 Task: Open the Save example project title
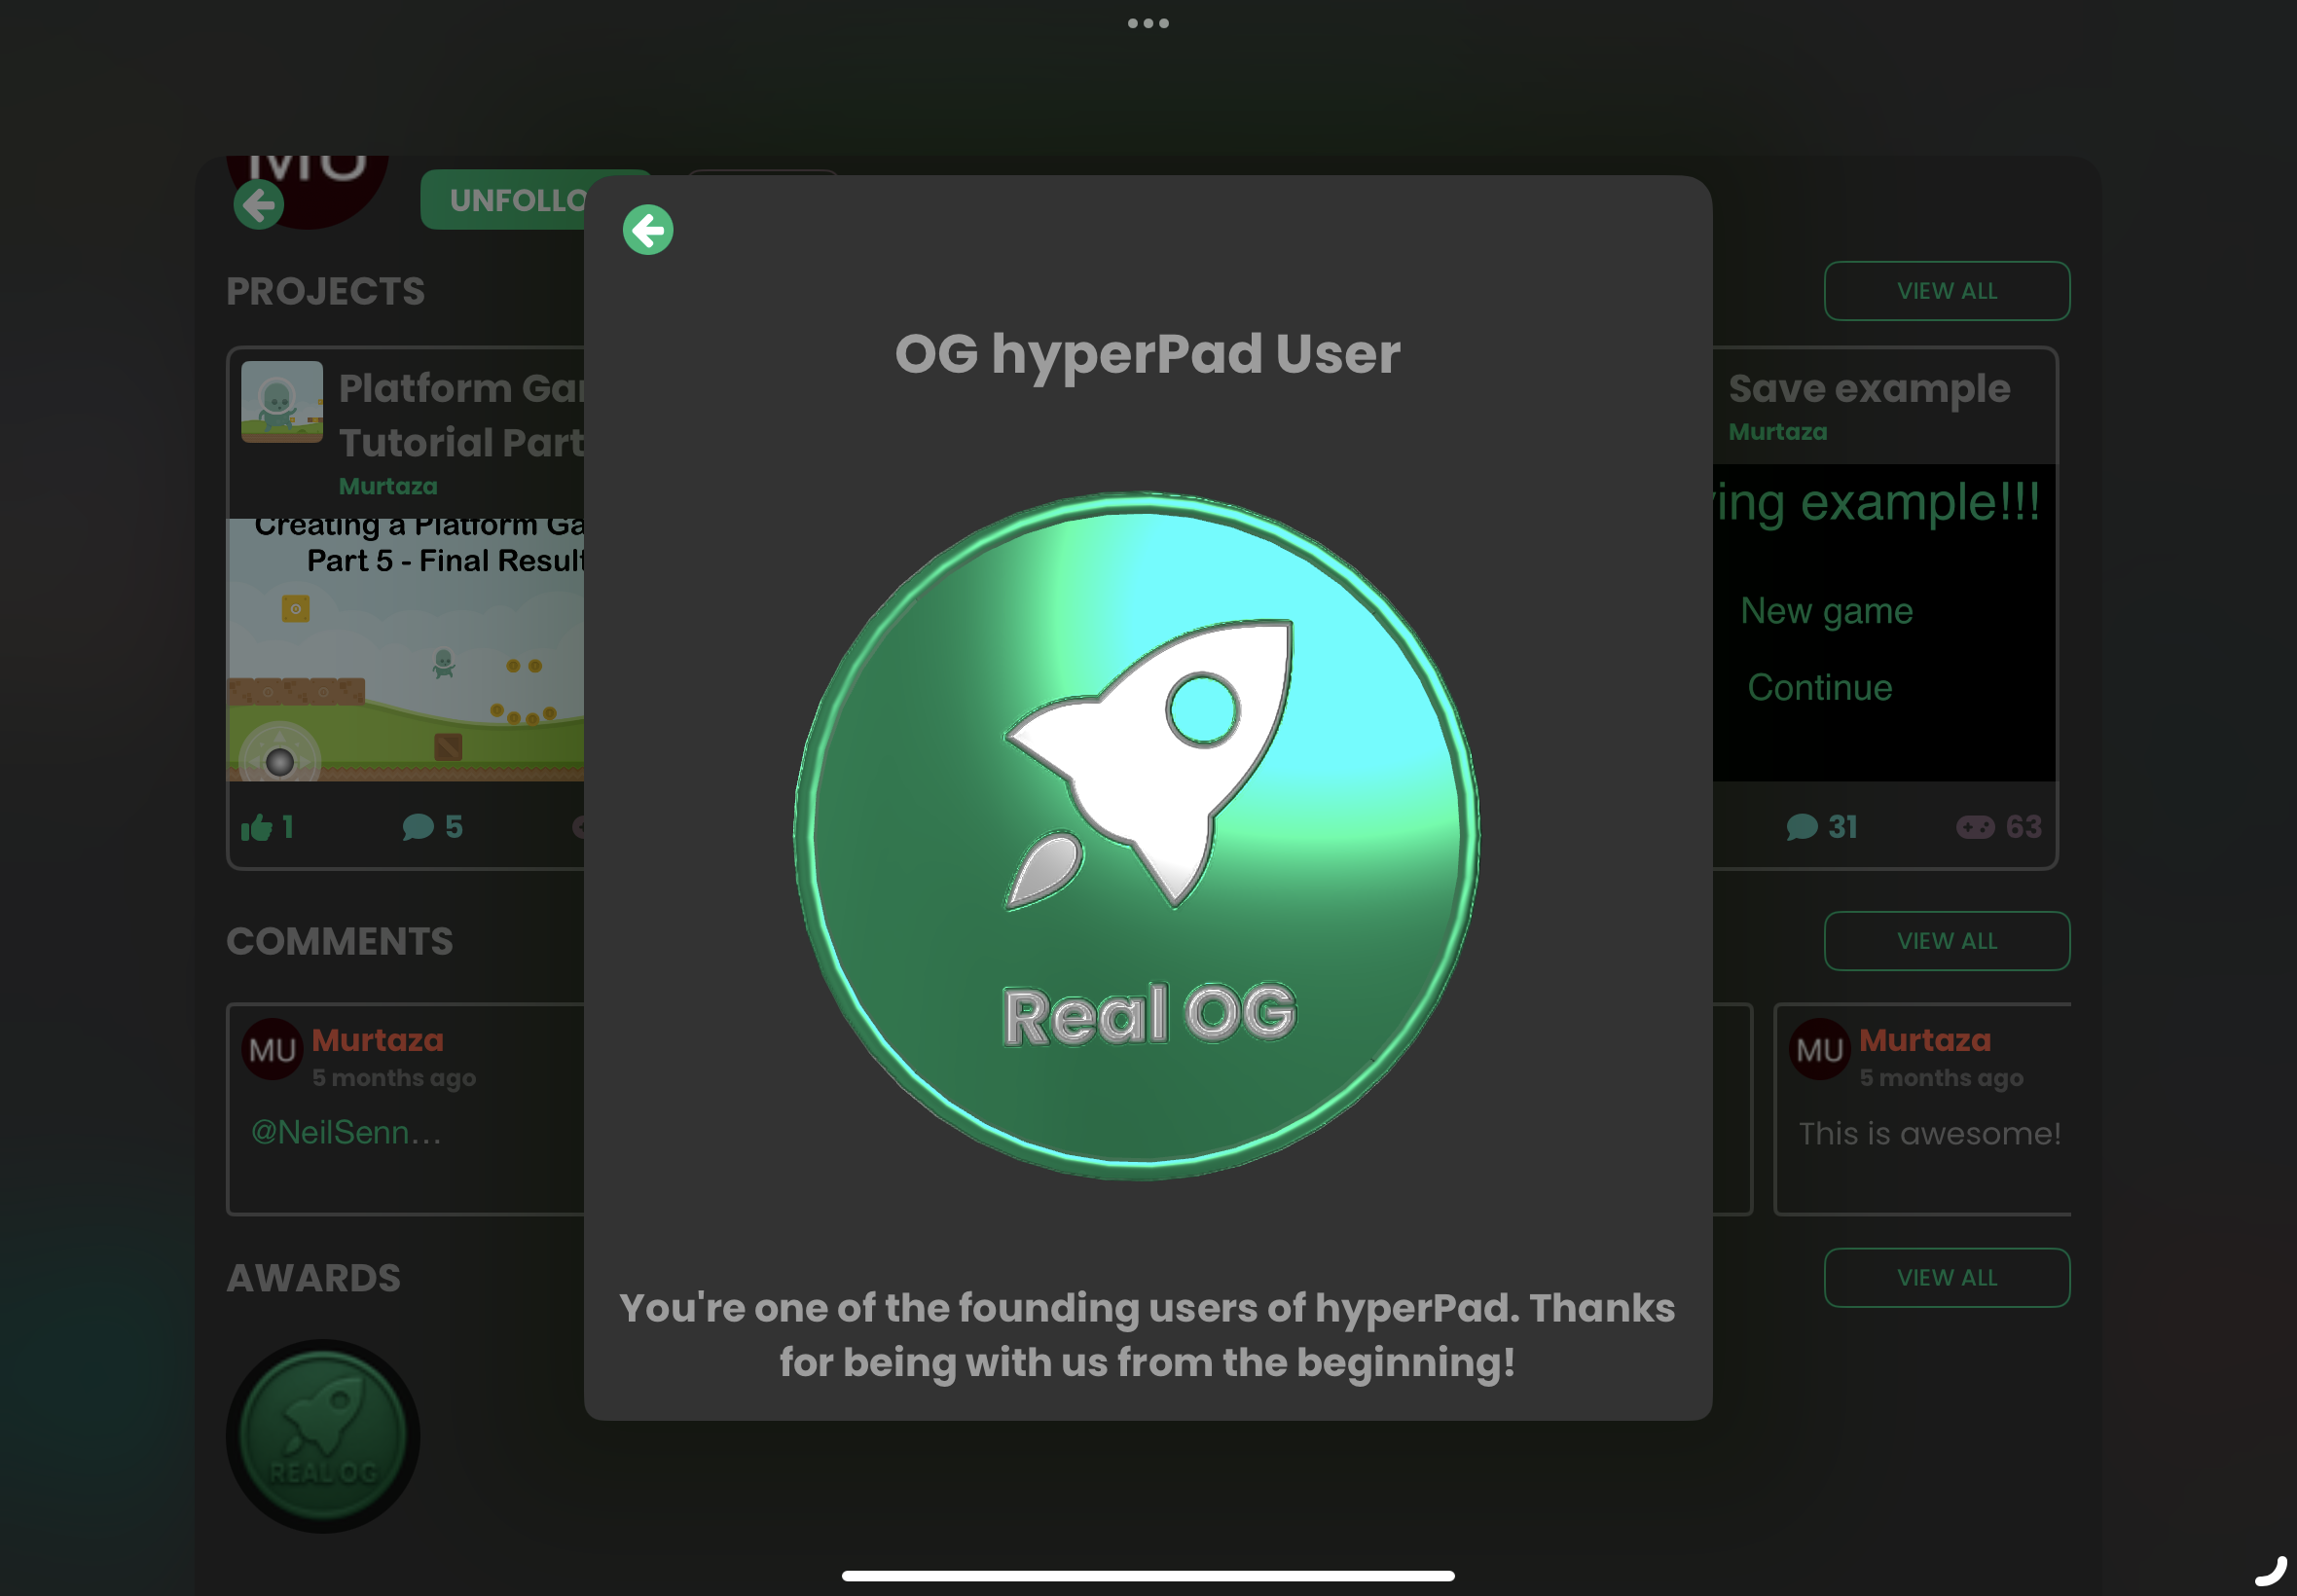click(x=1868, y=388)
